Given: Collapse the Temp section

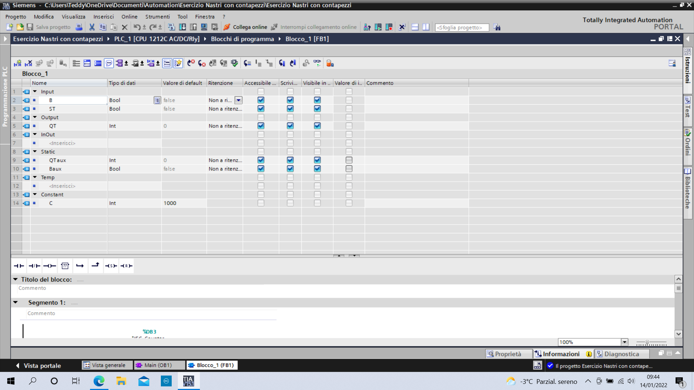Looking at the screenshot, I should [35, 177].
